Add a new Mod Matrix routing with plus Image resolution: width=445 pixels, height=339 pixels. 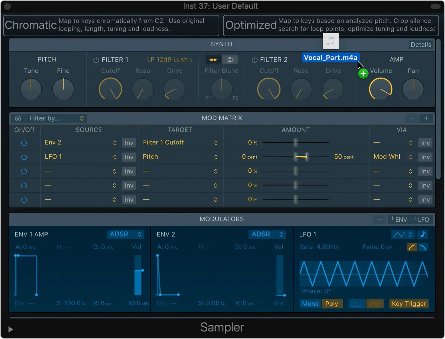click(x=426, y=118)
